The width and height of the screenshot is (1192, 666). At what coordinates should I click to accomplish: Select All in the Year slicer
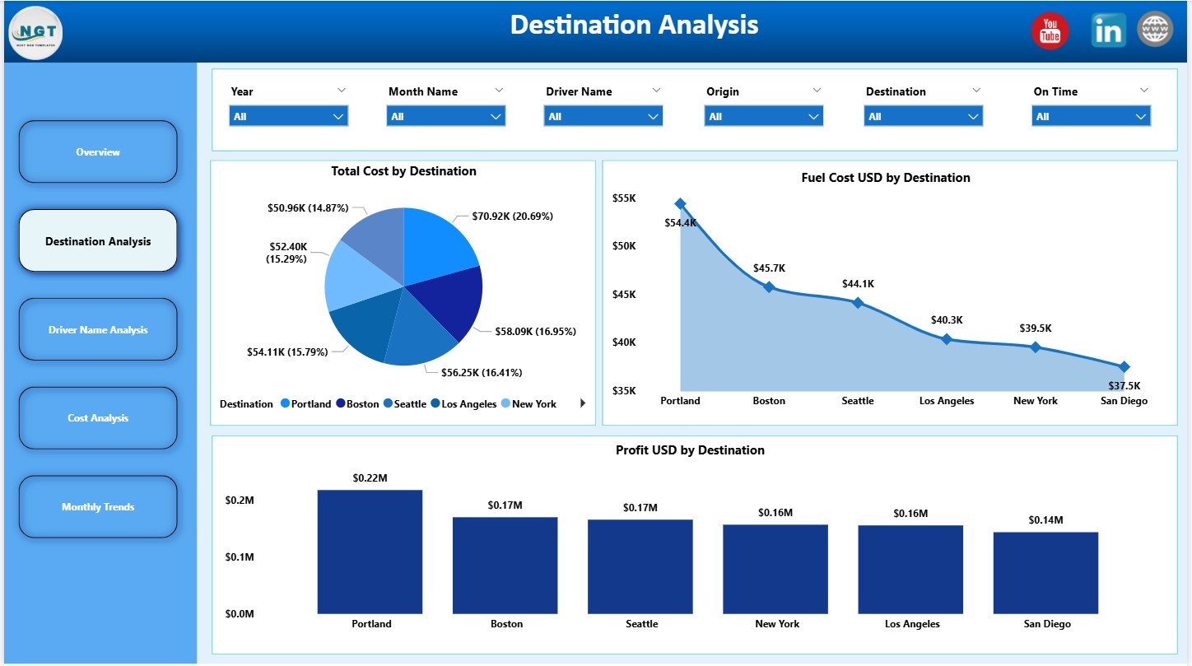[287, 115]
